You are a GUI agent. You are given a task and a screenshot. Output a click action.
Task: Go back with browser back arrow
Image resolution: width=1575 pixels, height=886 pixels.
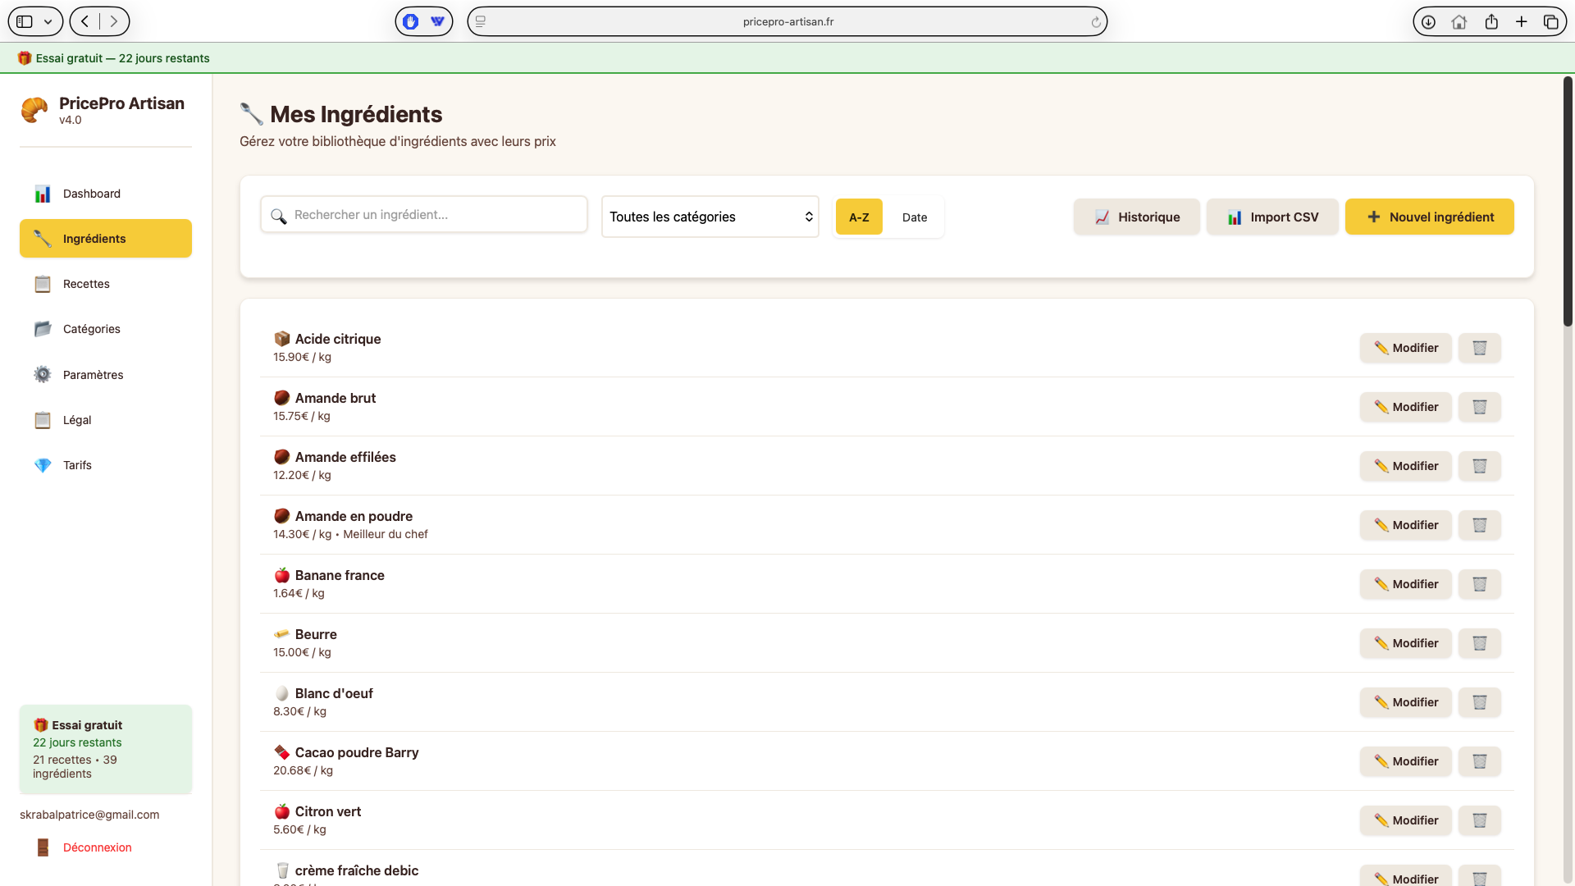click(85, 21)
